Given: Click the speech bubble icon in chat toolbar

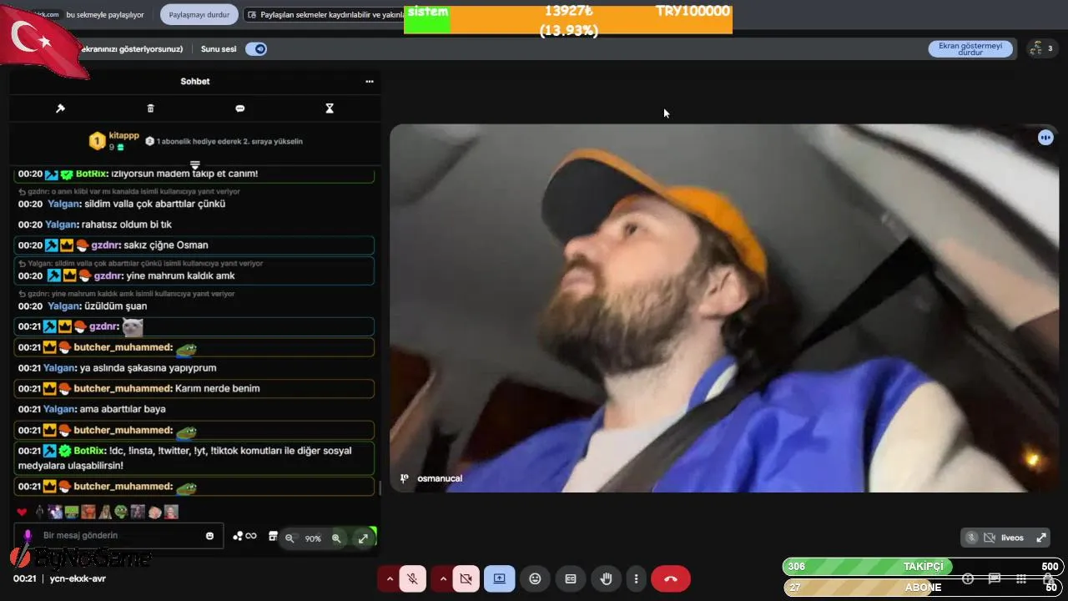Looking at the screenshot, I should point(240,109).
